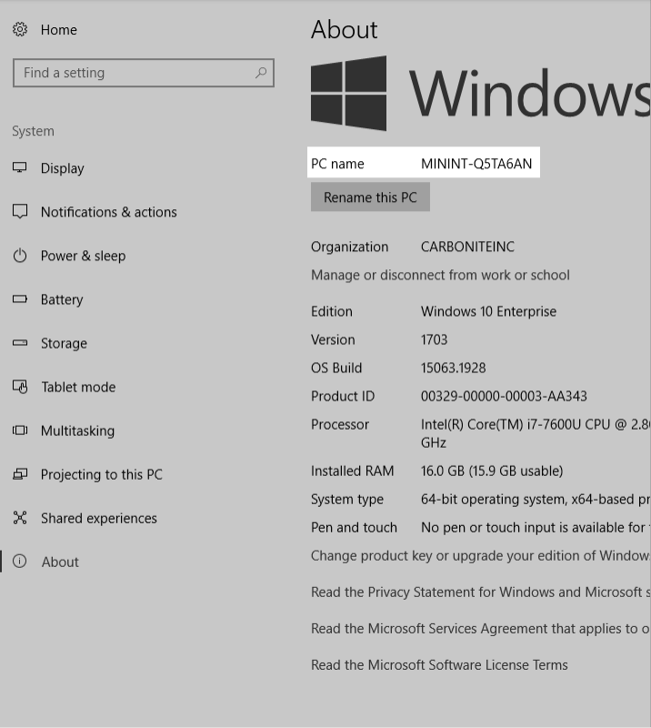
Task: Click the Pen and touch label
Action: pyautogui.click(x=354, y=528)
